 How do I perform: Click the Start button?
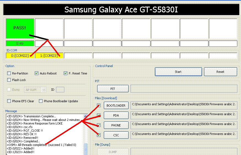(178, 72)
